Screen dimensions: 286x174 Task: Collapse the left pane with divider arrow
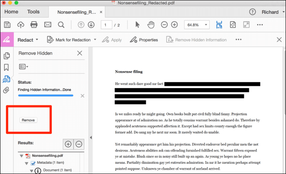(x=91, y=138)
